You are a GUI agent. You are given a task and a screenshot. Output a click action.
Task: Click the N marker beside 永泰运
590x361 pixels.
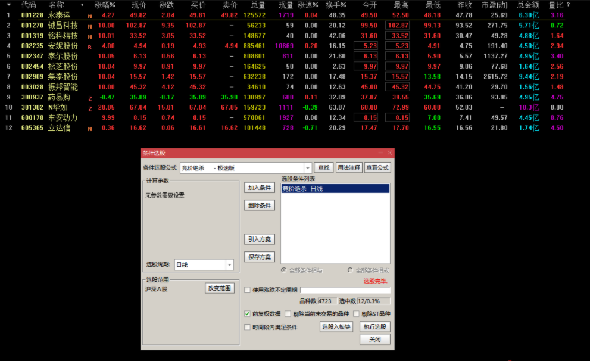tap(90, 15)
